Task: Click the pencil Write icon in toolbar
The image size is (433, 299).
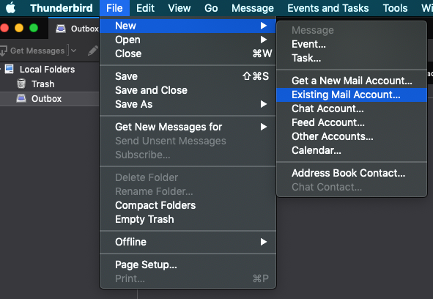Action: click(93, 51)
